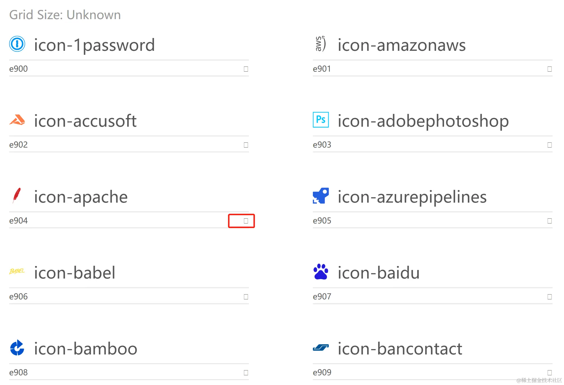Select the yellow Babel icon
The width and height of the screenshot is (564, 385).
pos(17,271)
